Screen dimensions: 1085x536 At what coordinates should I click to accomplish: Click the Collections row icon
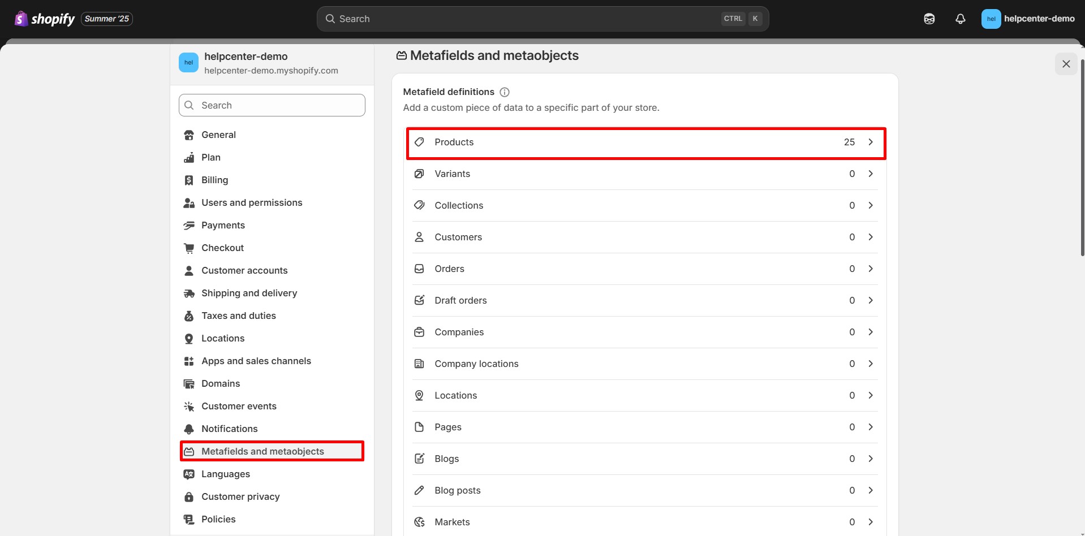419,205
